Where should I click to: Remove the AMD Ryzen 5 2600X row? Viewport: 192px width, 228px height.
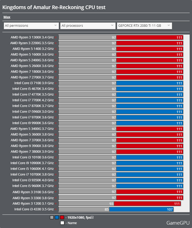click(56, 66)
